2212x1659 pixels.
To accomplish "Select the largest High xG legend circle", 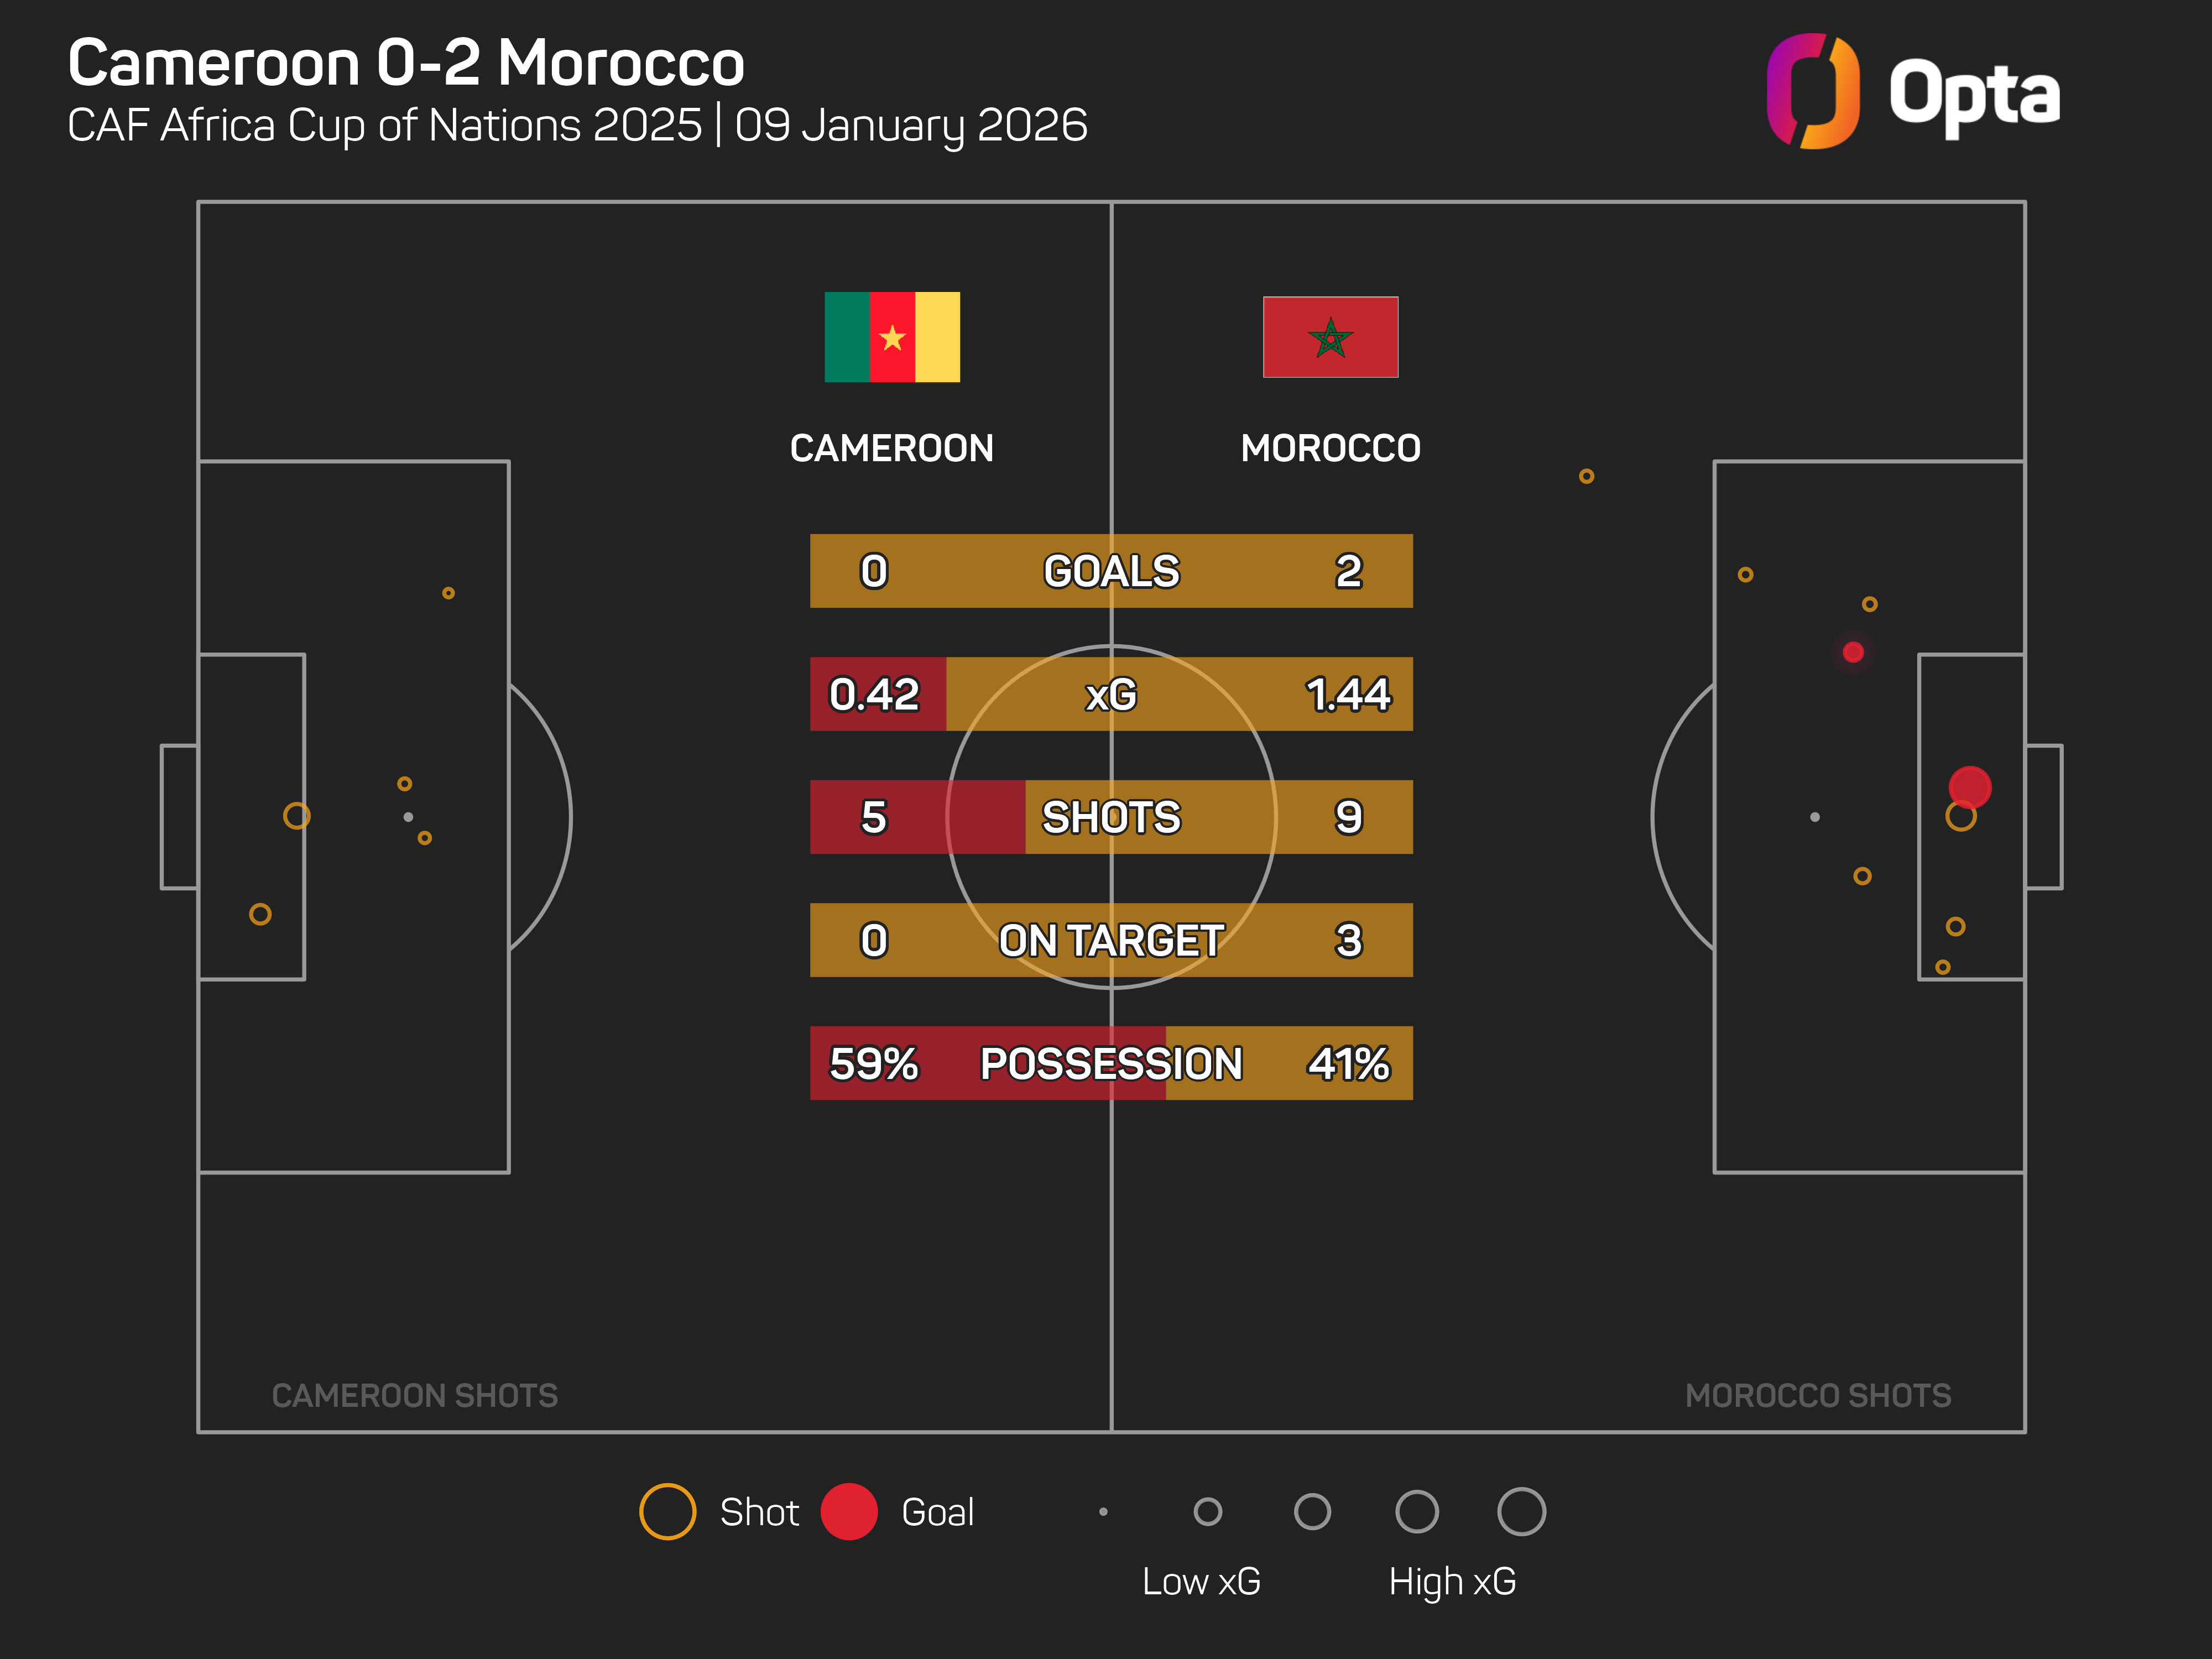I will click(x=1520, y=1511).
